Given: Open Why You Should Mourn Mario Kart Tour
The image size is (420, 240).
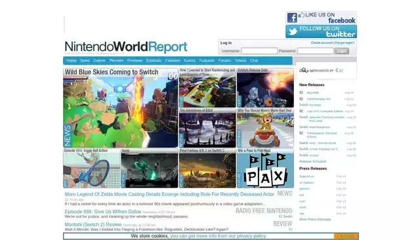Looking at the screenshot, I should tap(265, 128).
